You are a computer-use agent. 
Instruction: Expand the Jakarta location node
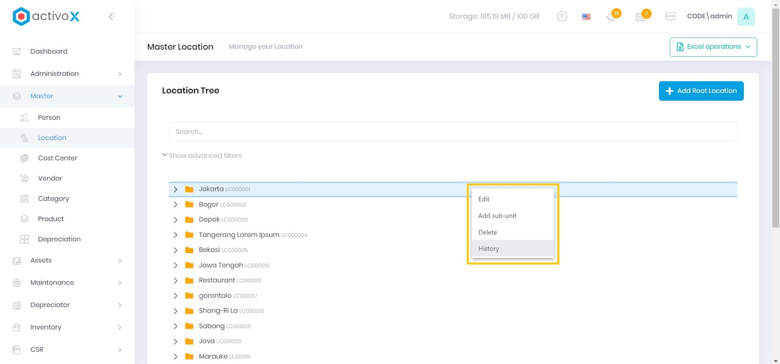[175, 189]
